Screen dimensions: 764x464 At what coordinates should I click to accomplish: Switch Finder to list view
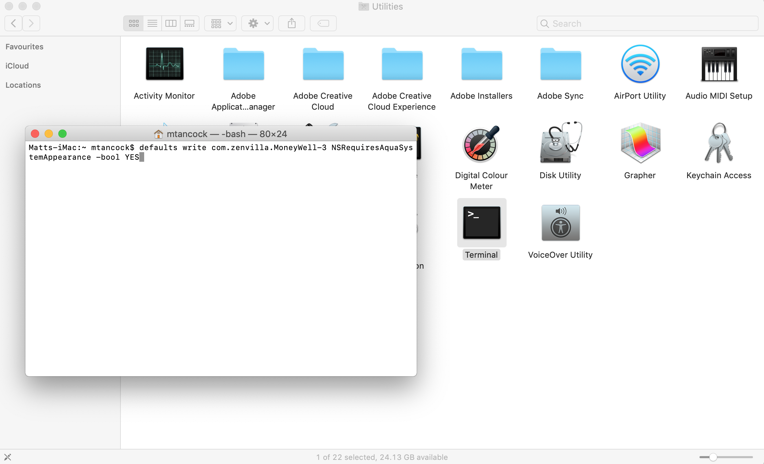152,24
